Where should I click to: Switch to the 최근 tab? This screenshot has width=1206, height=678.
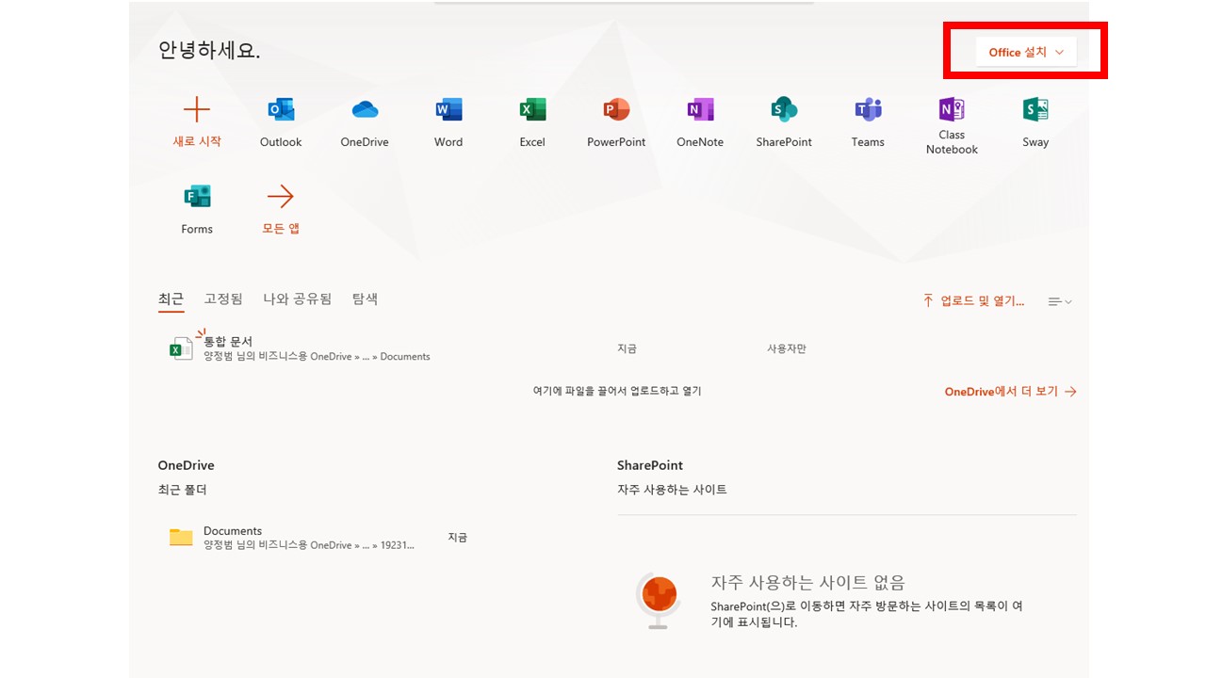(171, 299)
